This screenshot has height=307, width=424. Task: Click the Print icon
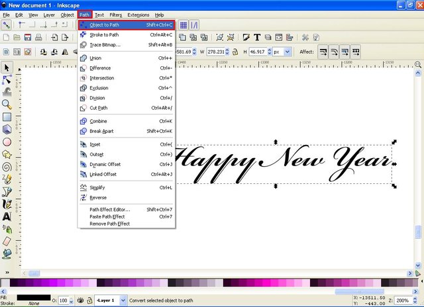click(38, 38)
